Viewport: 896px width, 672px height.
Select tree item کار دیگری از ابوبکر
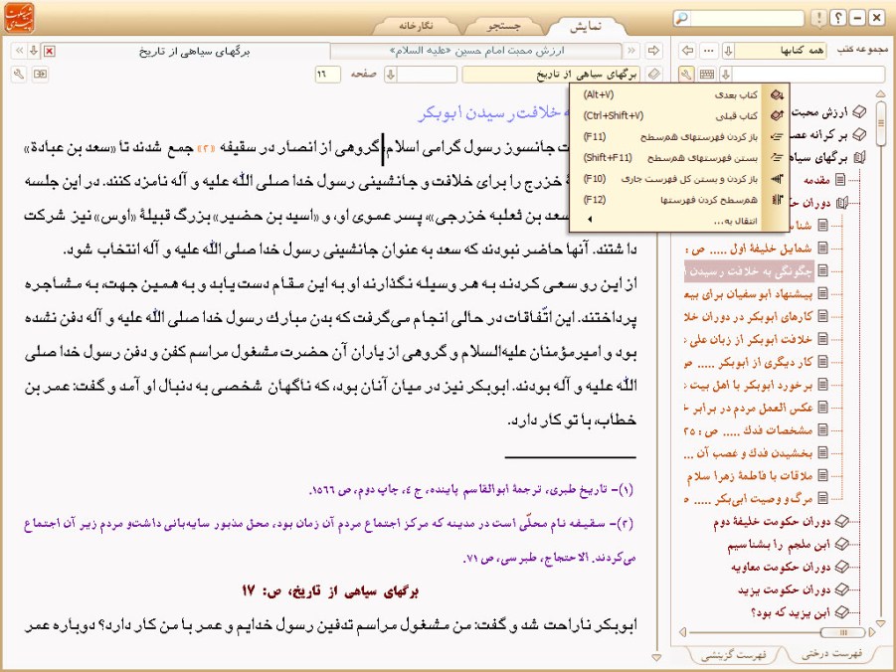(x=749, y=362)
